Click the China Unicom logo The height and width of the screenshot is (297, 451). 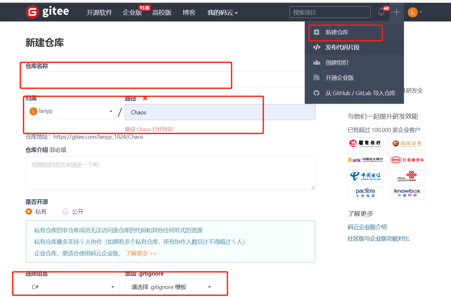(407, 176)
